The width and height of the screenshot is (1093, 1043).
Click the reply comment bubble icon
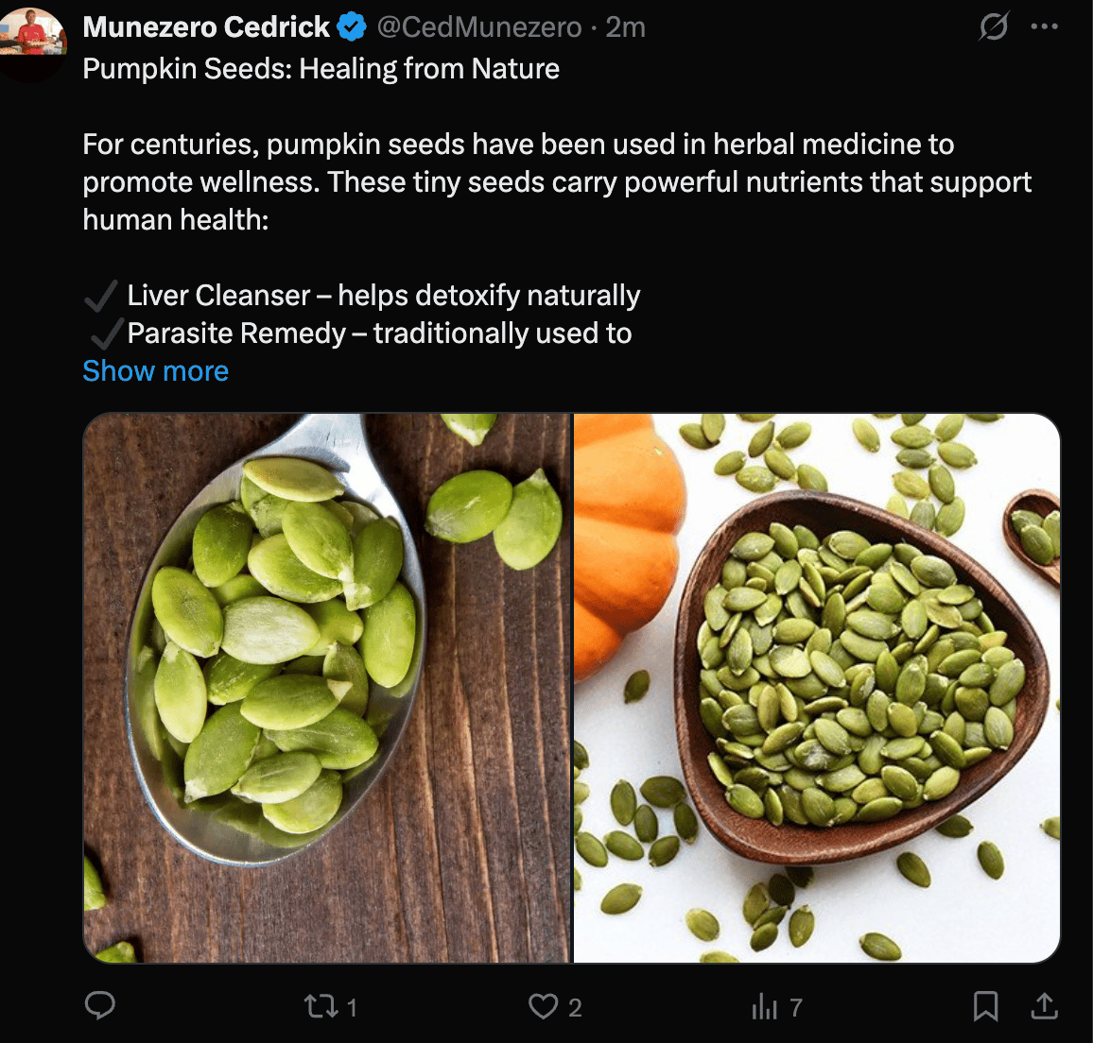click(x=99, y=1006)
